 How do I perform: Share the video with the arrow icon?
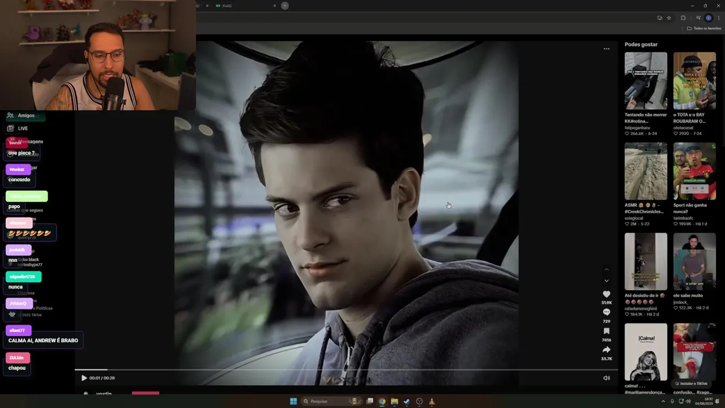tap(606, 350)
